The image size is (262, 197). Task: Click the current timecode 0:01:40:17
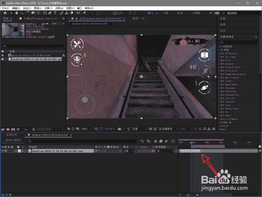pos(13,140)
